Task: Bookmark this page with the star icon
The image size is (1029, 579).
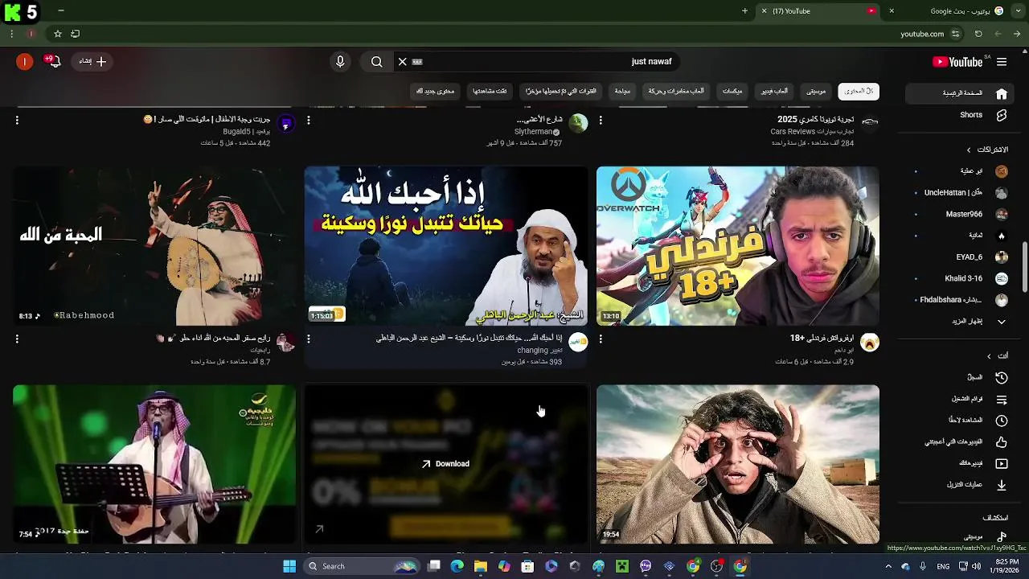Action: [58, 34]
